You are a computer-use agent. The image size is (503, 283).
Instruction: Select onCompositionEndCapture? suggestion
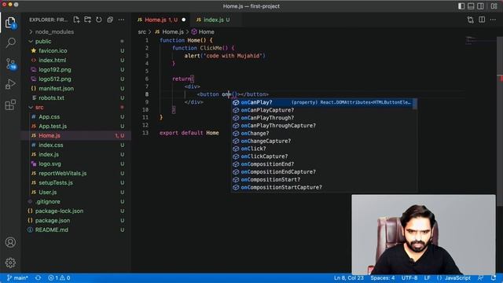(x=322, y=171)
